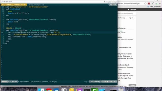Image resolution: width=162 pixels, height=91 pixels.
Task: Click Apple Developer logo link
Action: pos(132,10)
